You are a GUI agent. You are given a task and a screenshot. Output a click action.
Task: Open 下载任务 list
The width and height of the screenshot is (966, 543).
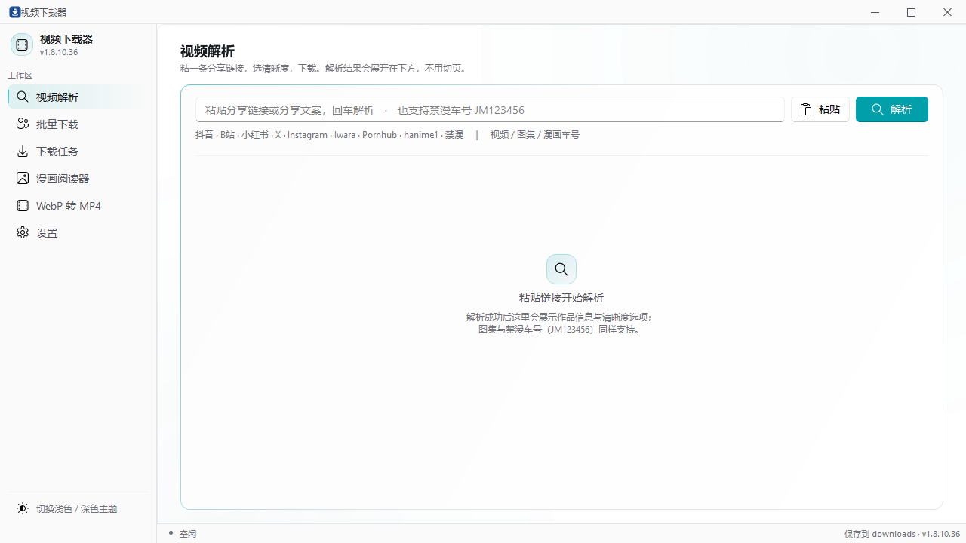tap(78, 152)
